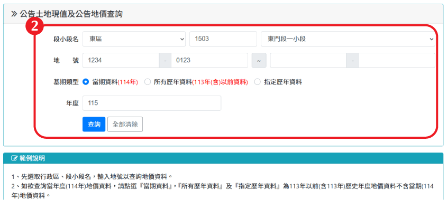Screen dimensions: 447x200
Task: Click the section code field showing 1503
Action: coord(223,39)
